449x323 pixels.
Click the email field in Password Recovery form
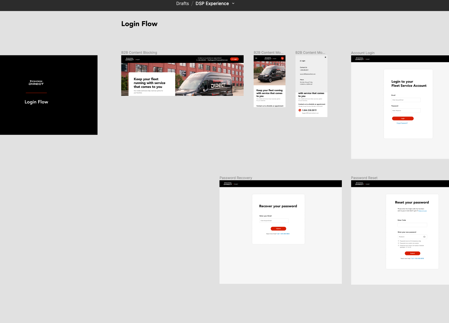point(274,221)
